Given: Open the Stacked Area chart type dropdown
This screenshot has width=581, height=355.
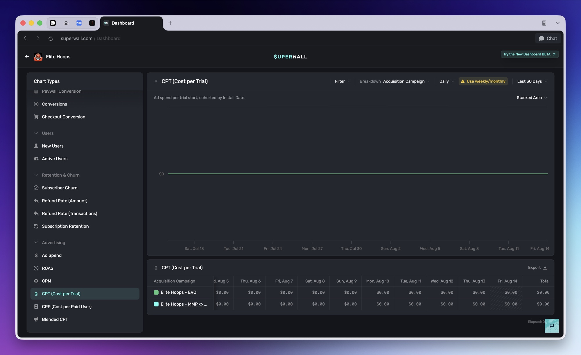Looking at the screenshot, I should tap(532, 98).
